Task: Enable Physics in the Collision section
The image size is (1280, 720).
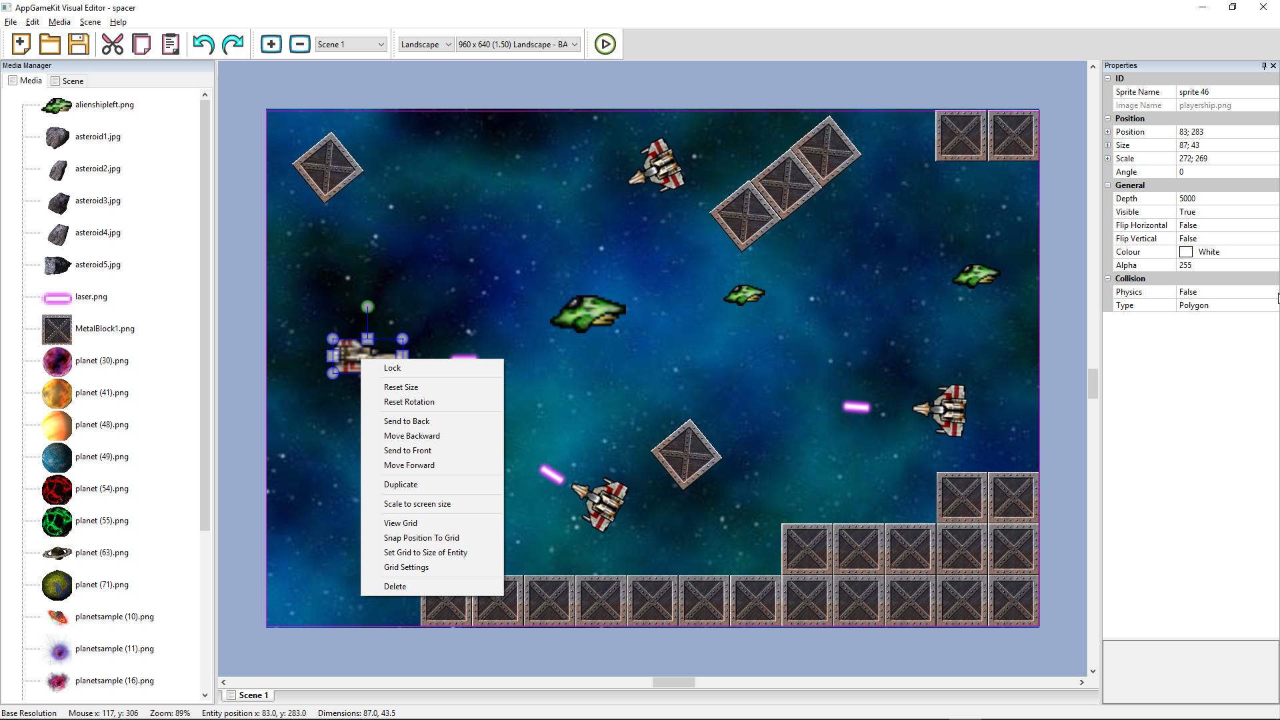Action: [x=1227, y=291]
